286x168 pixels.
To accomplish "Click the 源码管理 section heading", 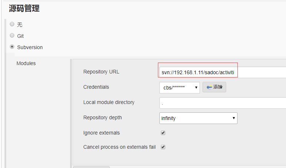I will (x=24, y=8).
